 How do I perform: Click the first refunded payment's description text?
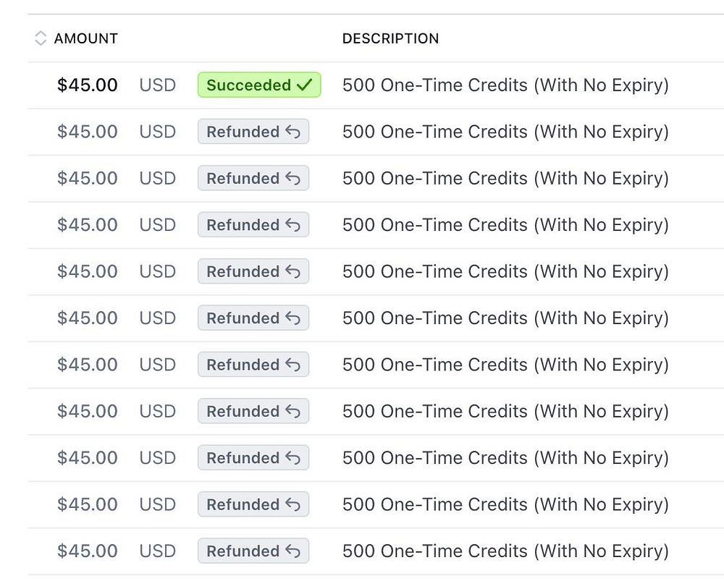(505, 132)
